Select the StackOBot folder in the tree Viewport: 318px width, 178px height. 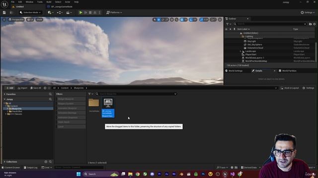tap(17, 111)
